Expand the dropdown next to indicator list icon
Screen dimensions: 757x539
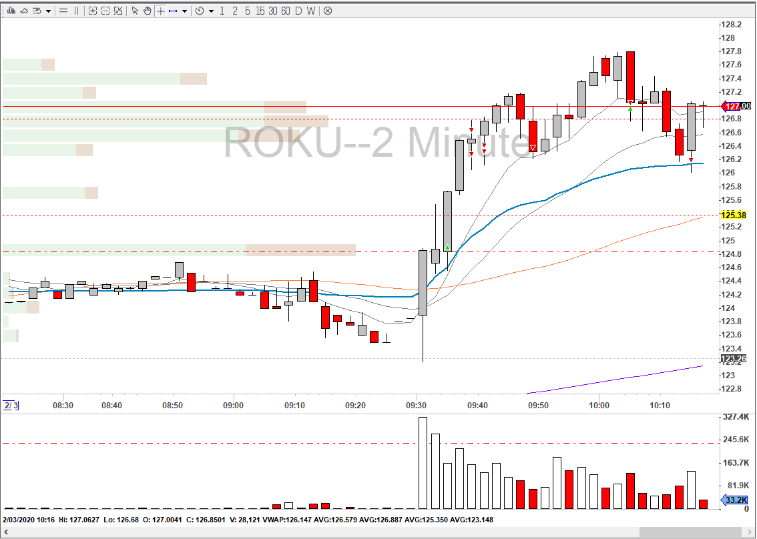48,11
